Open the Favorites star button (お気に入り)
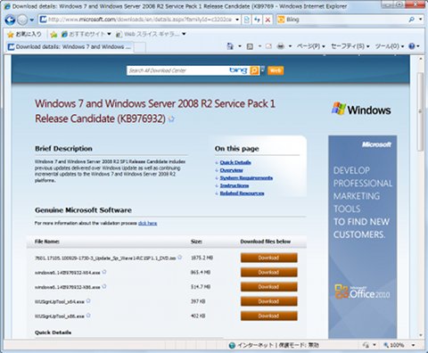Image resolution: width=428 pixels, height=353 pixels. click(24, 34)
